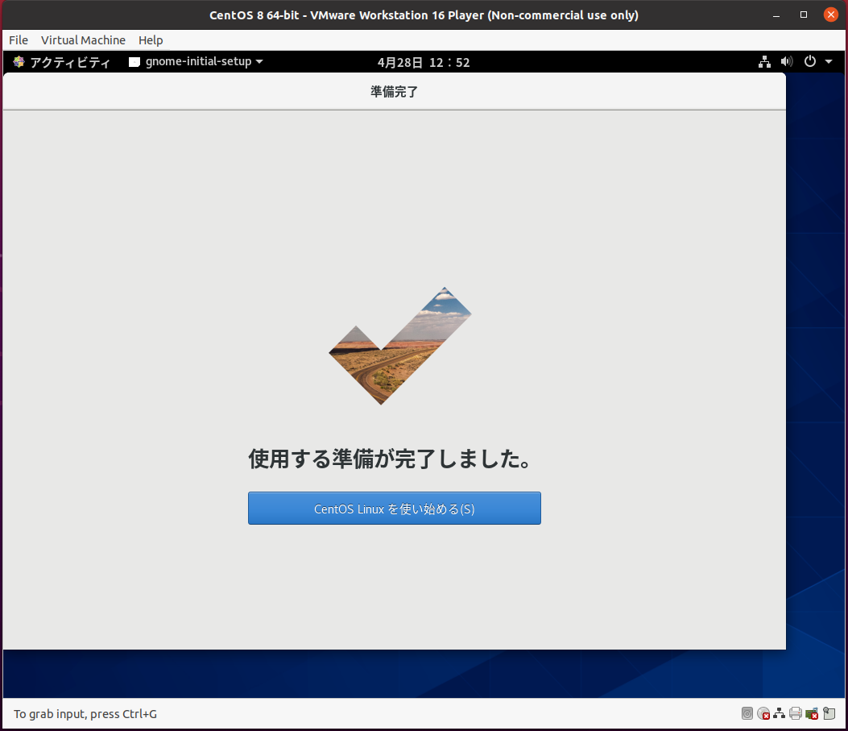Click the アクティビティ activities button
Screen dimensions: 848x731
pyautogui.click(x=62, y=62)
